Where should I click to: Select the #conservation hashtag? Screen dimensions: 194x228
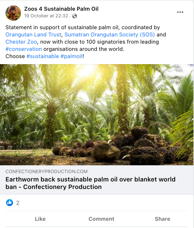(x=24, y=49)
